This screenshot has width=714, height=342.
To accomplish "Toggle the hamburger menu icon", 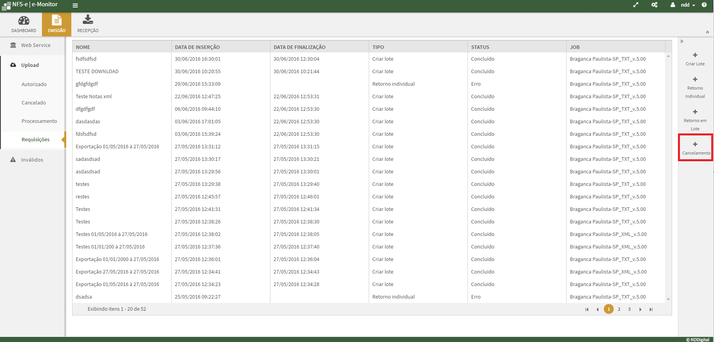I will pos(75,5).
